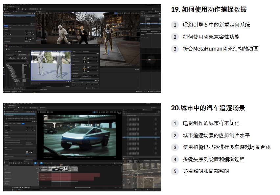Select lesson 电影制作的城市样本优化
This screenshot has width=280, height=195.
point(211,123)
